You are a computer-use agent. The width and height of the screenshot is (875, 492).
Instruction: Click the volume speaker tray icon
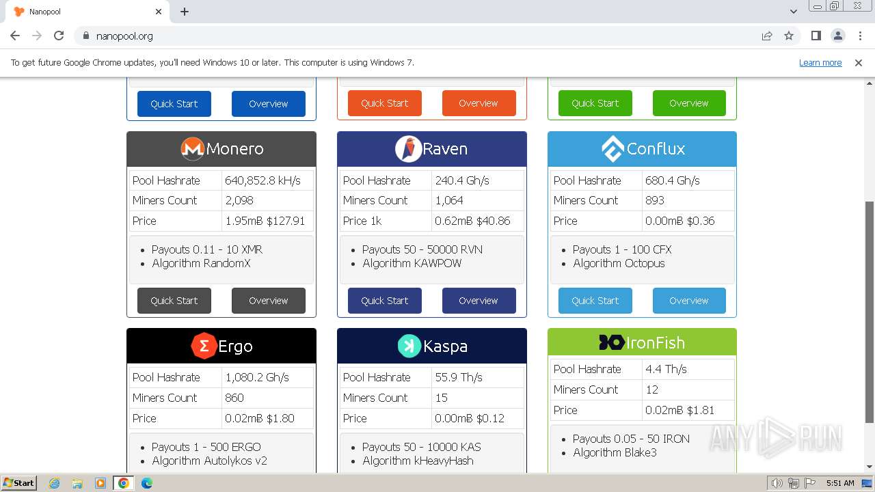coord(777,483)
